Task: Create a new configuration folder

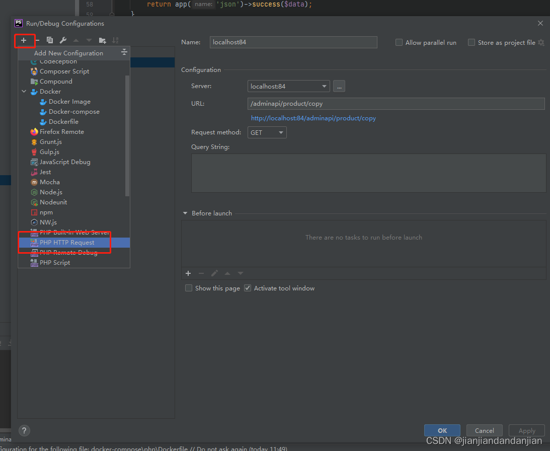Action: pos(102,40)
